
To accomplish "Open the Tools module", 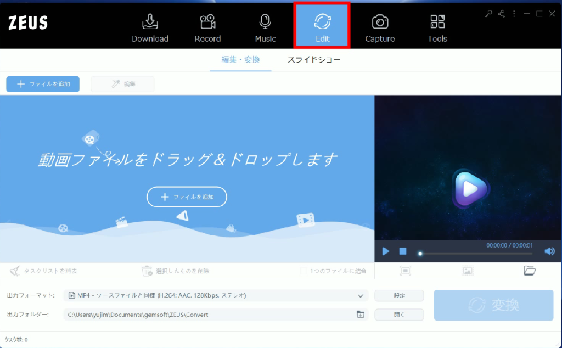I will point(437,27).
